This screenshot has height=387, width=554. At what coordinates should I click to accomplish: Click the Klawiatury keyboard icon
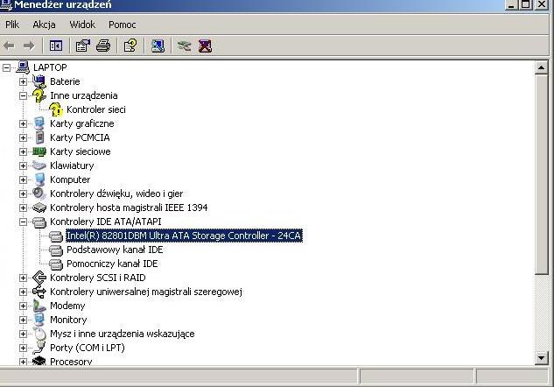tap(39, 165)
